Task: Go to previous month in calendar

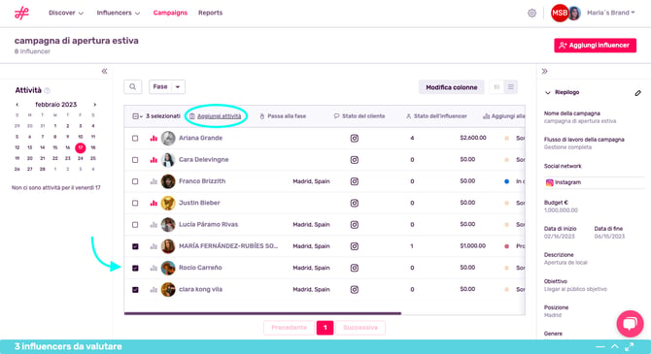Action: (x=17, y=105)
